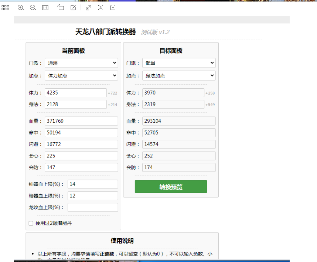Click target 会心 field showing 252
Screen dimensions: 317x262
pos(179,156)
